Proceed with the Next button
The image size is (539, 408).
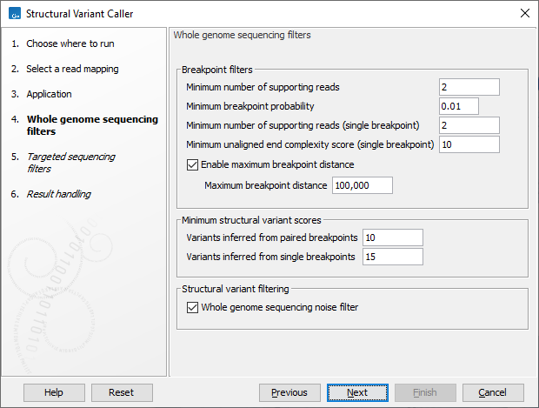pyautogui.click(x=357, y=392)
